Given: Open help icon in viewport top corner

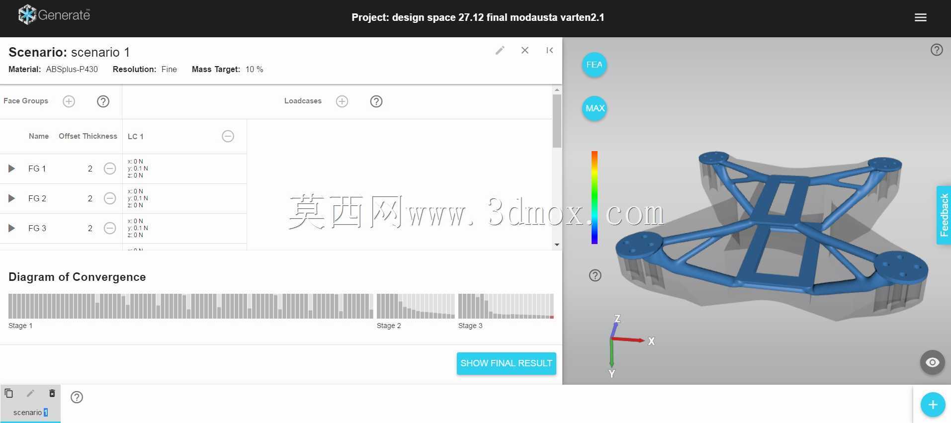Looking at the screenshot, I should pos(937,50).
